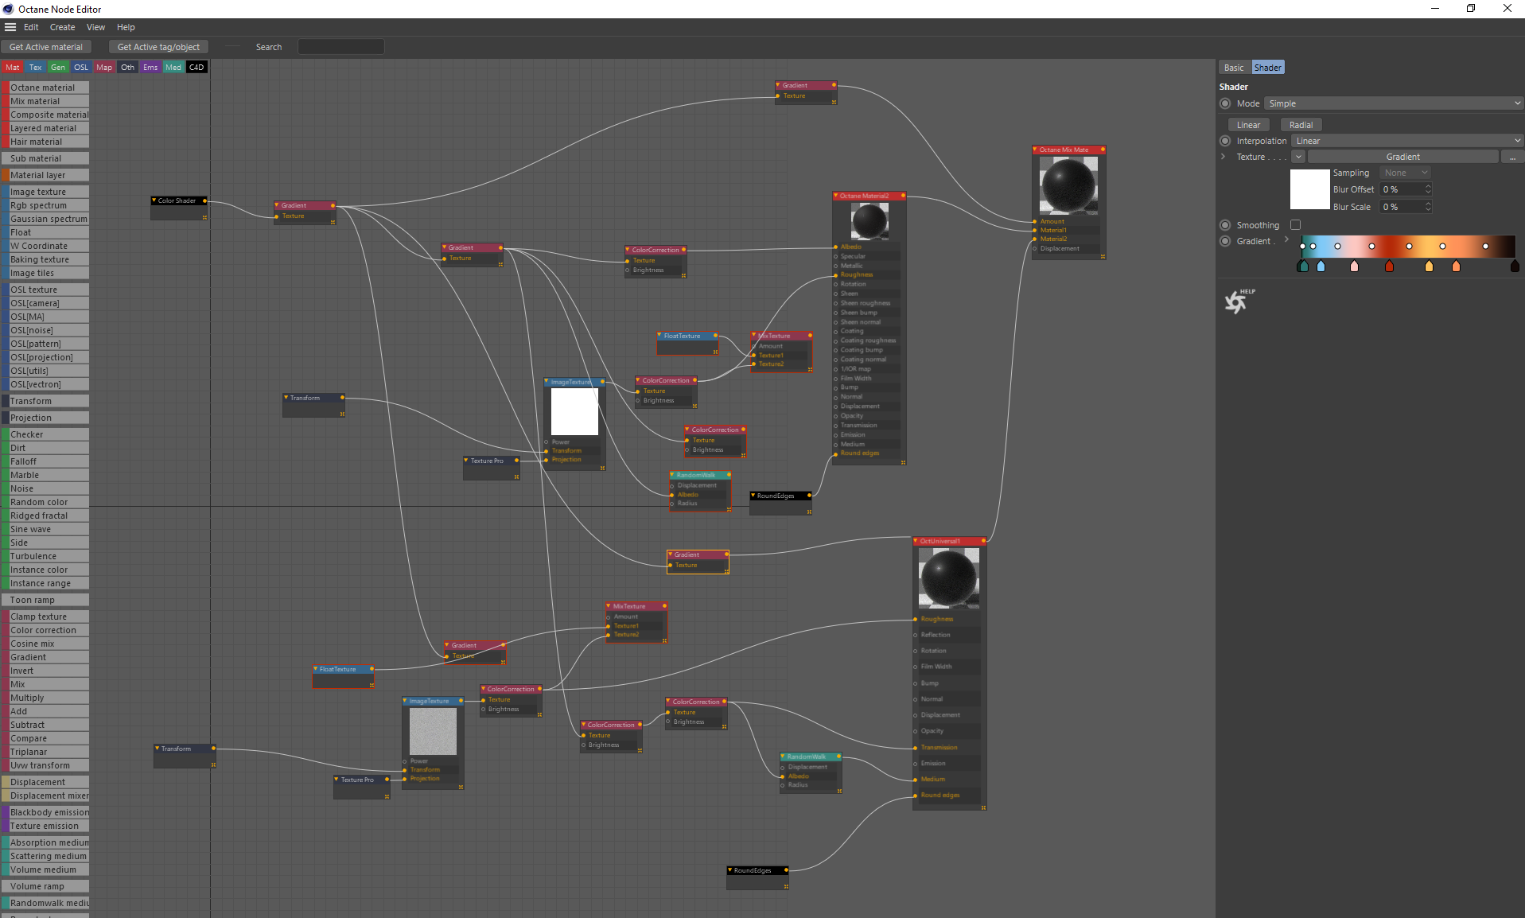Viewport: 1525px width, 918px height.
Task: Click the Octane app icon in title bar
Action: [x=8, y=9]
